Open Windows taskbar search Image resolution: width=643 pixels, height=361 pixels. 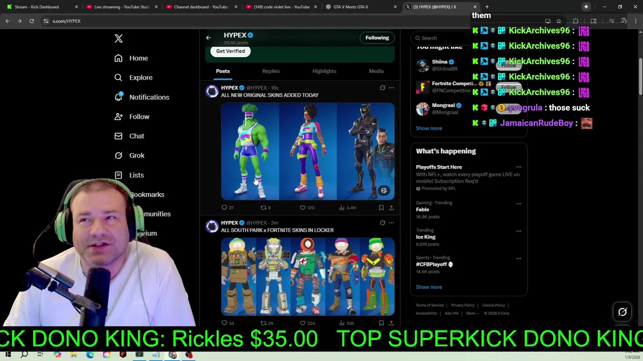pos(24,355)
